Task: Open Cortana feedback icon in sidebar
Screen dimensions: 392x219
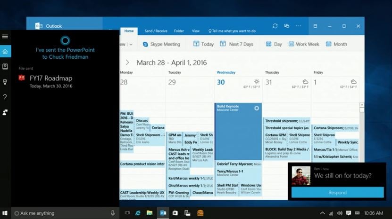Action: click(5, 112)
